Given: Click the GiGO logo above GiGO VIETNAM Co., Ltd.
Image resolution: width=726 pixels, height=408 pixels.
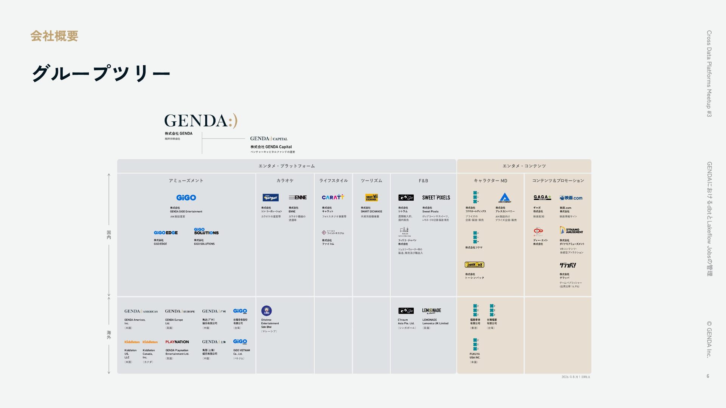Looking at the screenshot, I should tap(240, 342).
